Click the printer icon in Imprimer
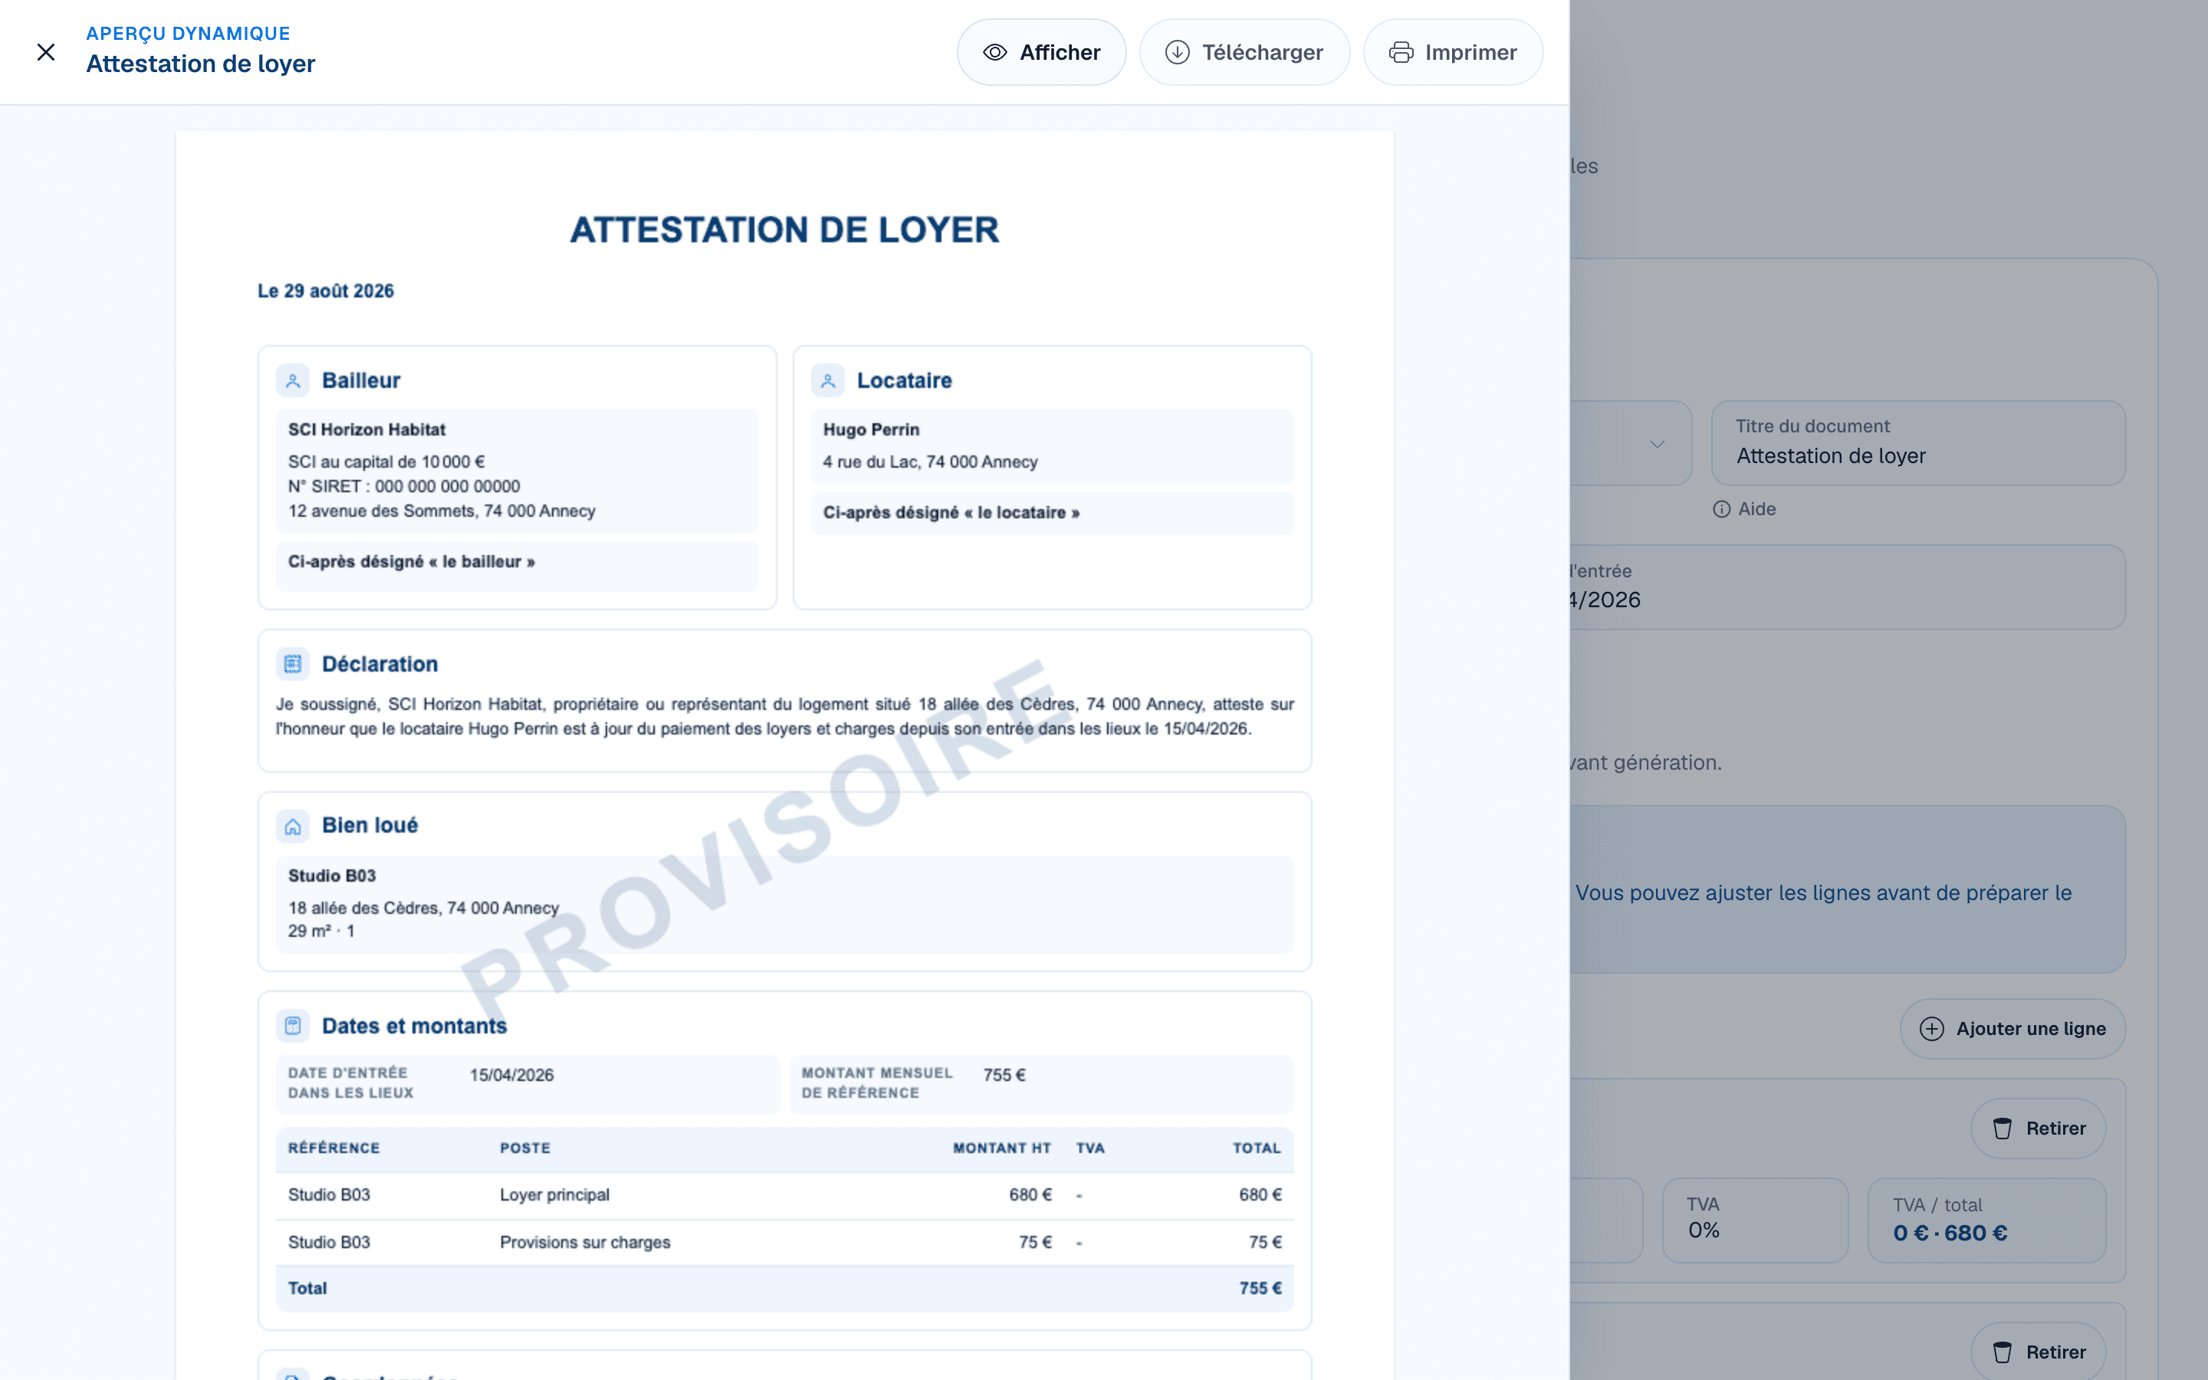The image size is (2208, 1380). pyautogui.click(x=1401, y=52)
